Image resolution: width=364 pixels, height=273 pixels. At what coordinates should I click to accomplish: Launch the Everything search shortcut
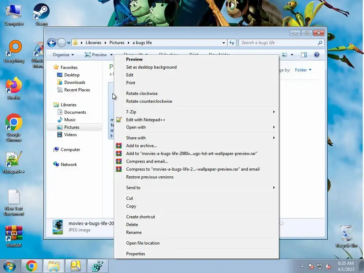pyautogui.click(x=14, y=52)
